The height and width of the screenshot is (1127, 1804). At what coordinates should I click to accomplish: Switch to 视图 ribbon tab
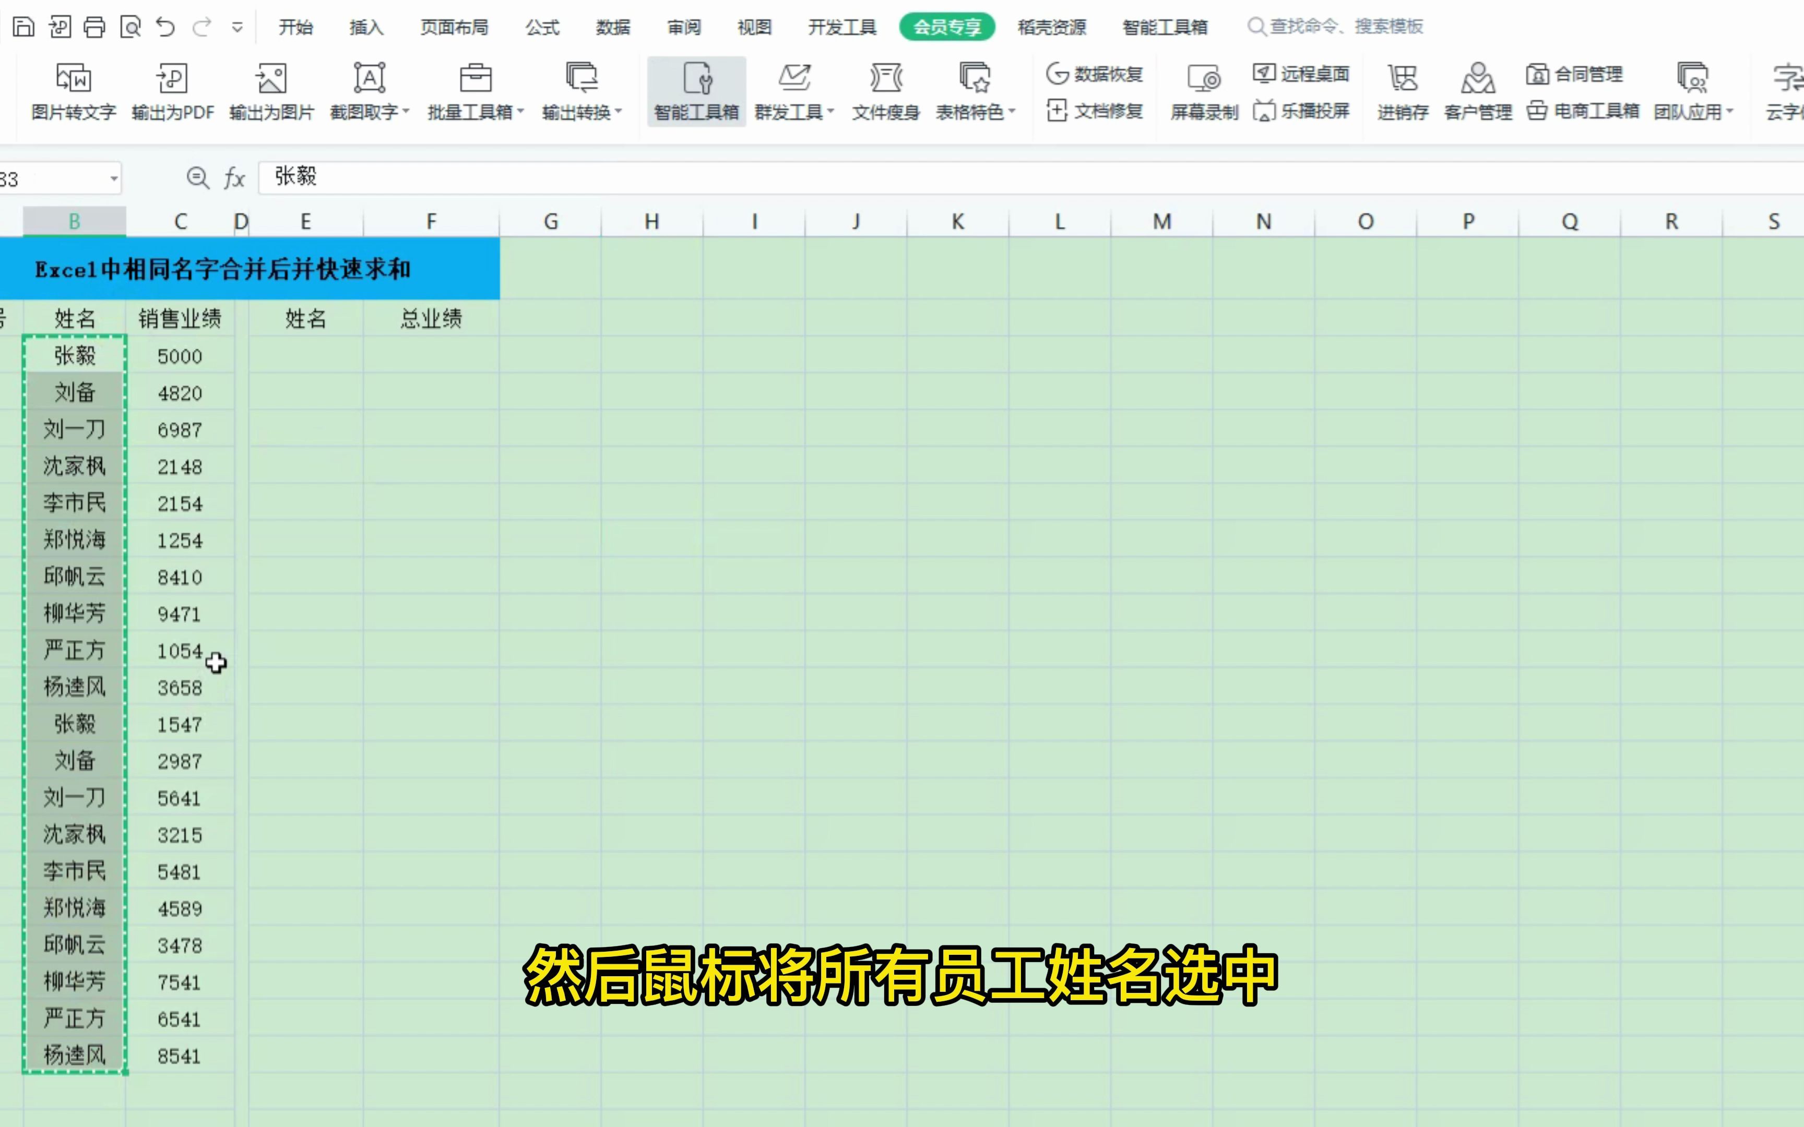click(754, 27)
